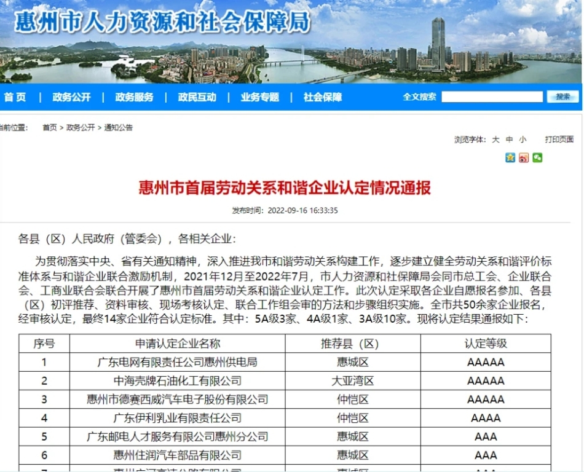The width and height of the screenshot is (584, 472).
Task: Focus the 全文搜索 search input field
Action: pos(492,96)
